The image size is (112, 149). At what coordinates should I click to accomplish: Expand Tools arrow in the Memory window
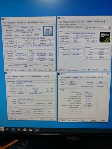pos(87,120)
